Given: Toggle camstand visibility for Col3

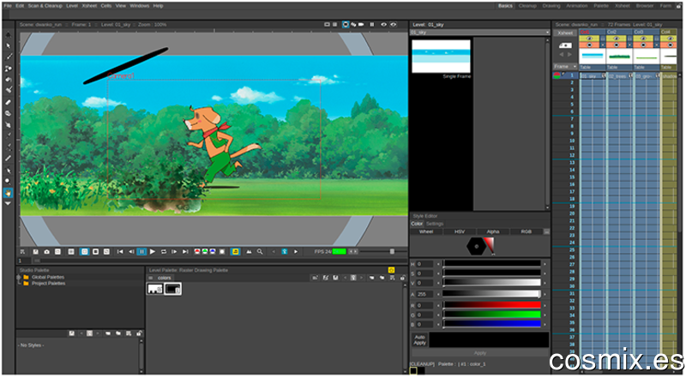Looking at the screenshot, I should tap(642, 45).
